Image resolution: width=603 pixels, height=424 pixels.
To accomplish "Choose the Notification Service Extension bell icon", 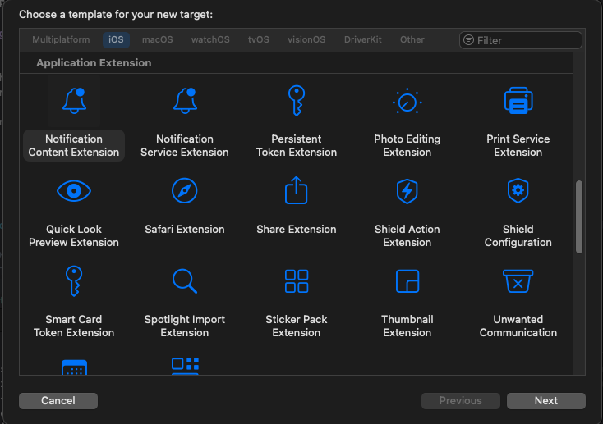I will 185,101.
